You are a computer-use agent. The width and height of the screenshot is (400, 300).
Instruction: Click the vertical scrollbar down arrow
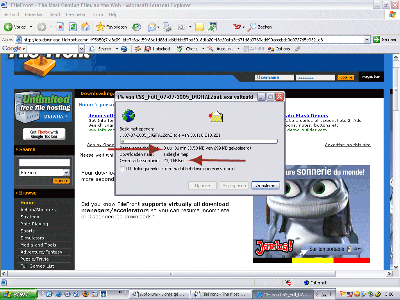[396, 267]
